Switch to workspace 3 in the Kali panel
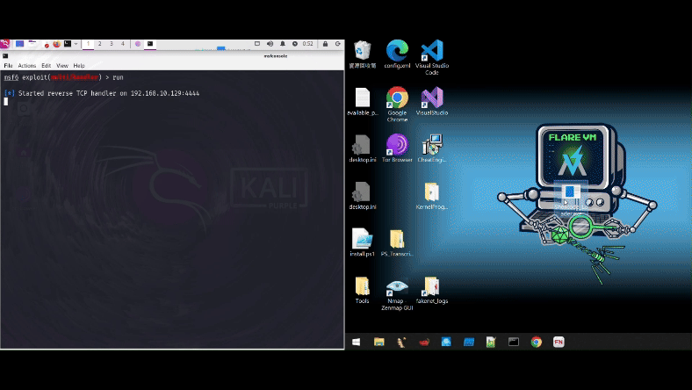The image size is (692, 390). 112,44
